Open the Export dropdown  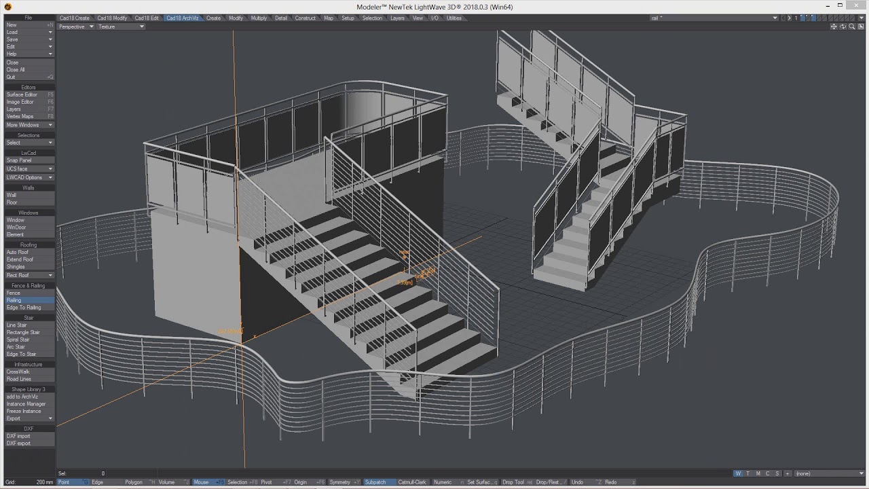[29, 418]
